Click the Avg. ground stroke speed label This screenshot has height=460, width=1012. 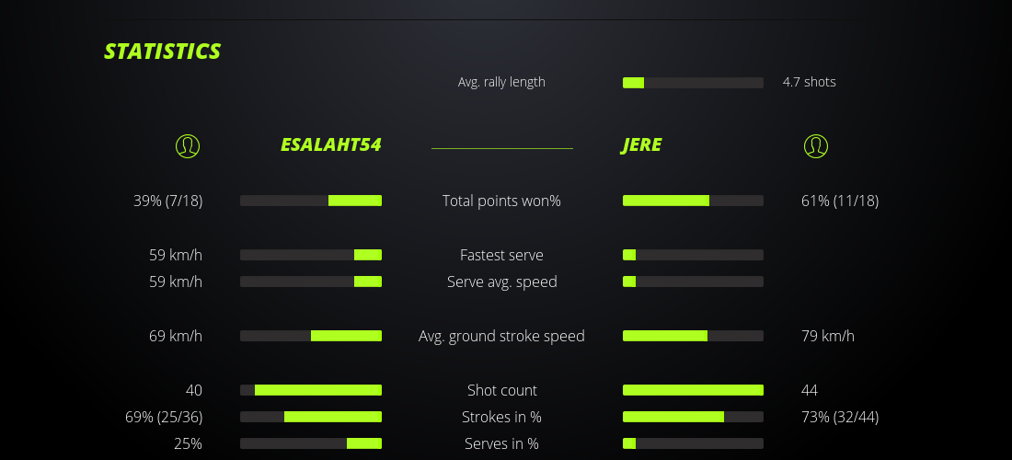pos(501,336)
